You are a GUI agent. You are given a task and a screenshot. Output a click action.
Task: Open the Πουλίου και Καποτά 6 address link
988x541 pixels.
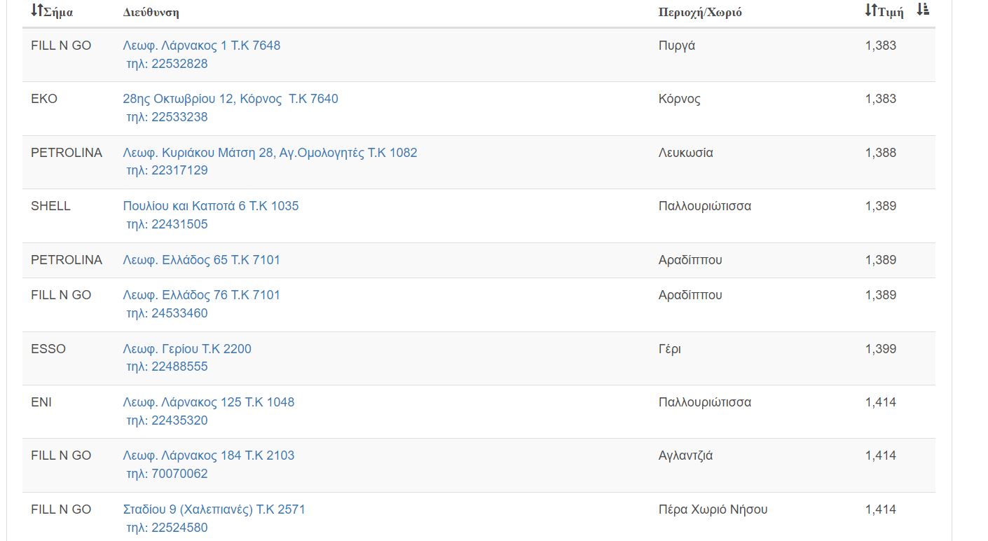click(211, 206)
